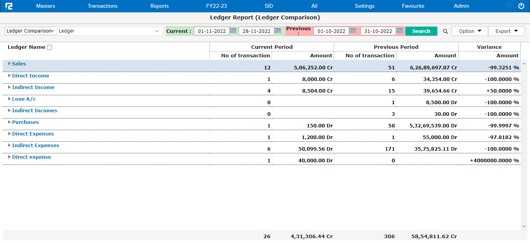Open the Transactions menu
This screenshot has width=530, height=242.
[102, 6]
